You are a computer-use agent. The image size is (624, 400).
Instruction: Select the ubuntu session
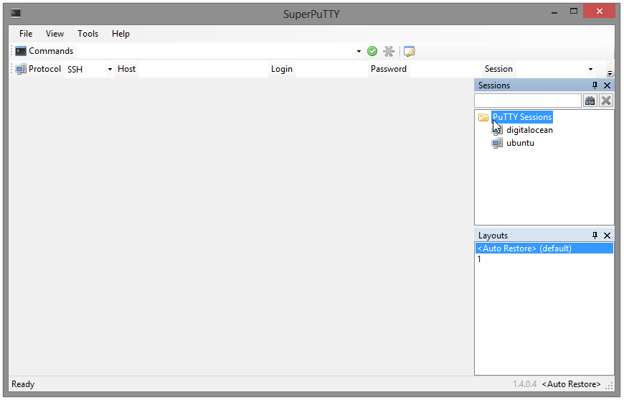pos(520,143)
